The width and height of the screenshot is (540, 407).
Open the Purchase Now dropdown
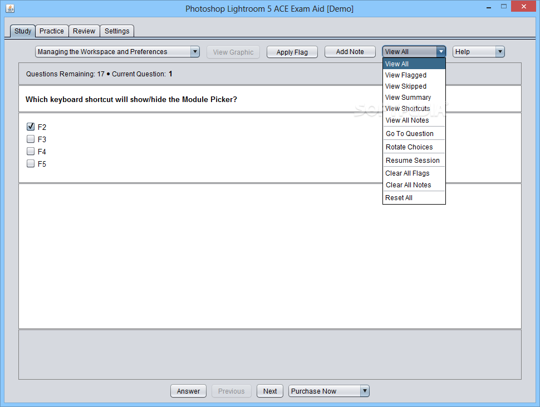point(329,391)
